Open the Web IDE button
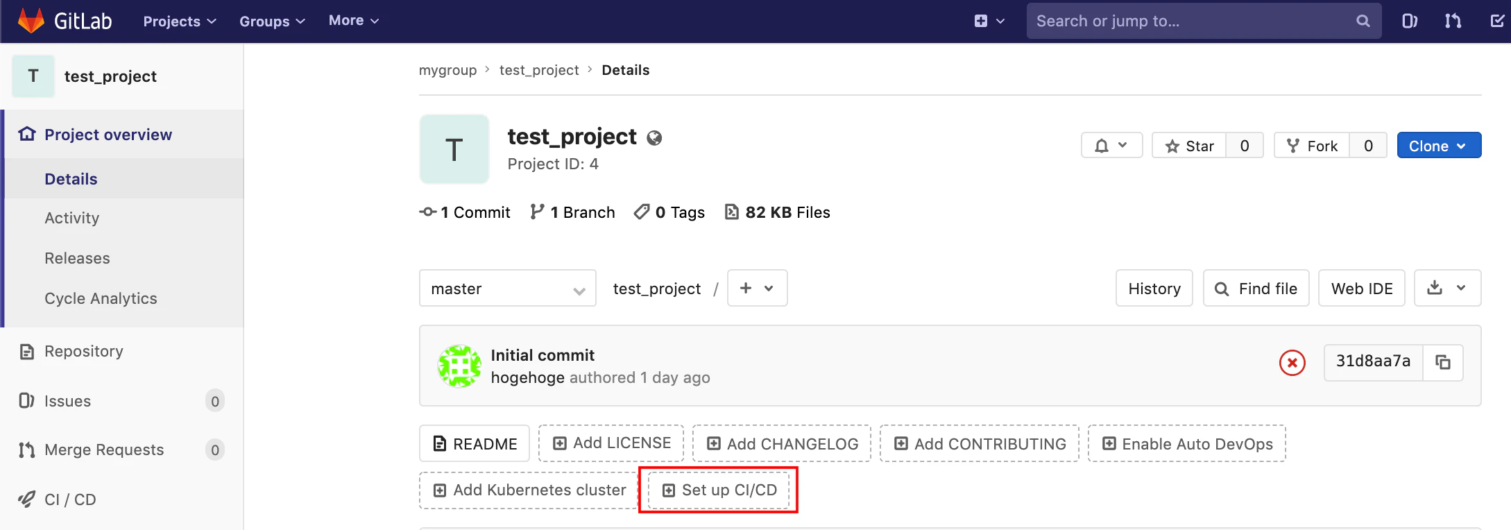Screen dimensions: 1511x530 (1362, 289)
